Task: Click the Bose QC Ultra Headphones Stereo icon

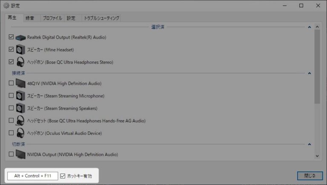Action: coord(21,62)
